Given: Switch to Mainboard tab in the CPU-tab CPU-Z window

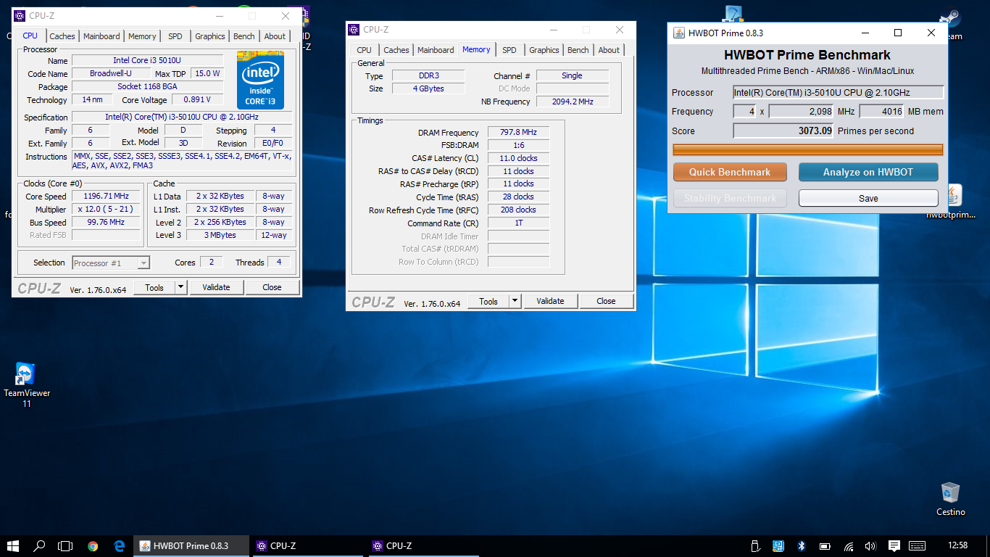Looking at the screenshot, I should [x=101, y=36].
